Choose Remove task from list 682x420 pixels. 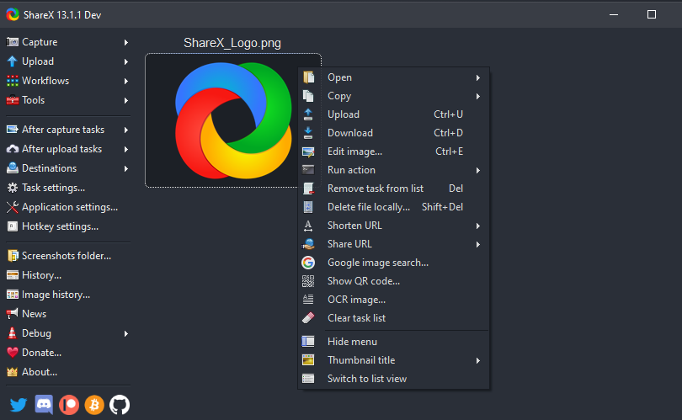click(x=394, y=189)
